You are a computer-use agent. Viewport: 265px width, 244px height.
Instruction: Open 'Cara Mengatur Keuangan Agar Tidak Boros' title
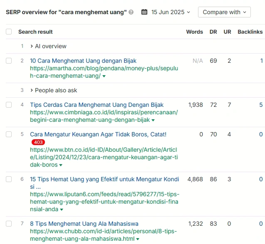(98, 134)
